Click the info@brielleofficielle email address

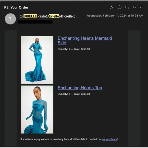click(58, 16)
